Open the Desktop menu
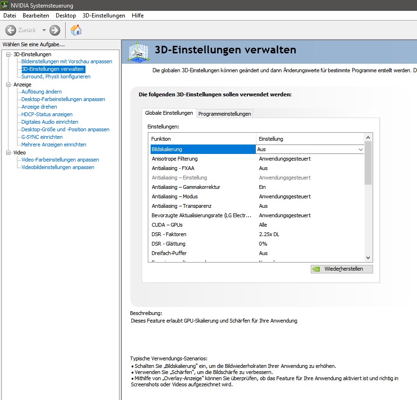This screenshot has height=400, width=417. pos(66,16)
